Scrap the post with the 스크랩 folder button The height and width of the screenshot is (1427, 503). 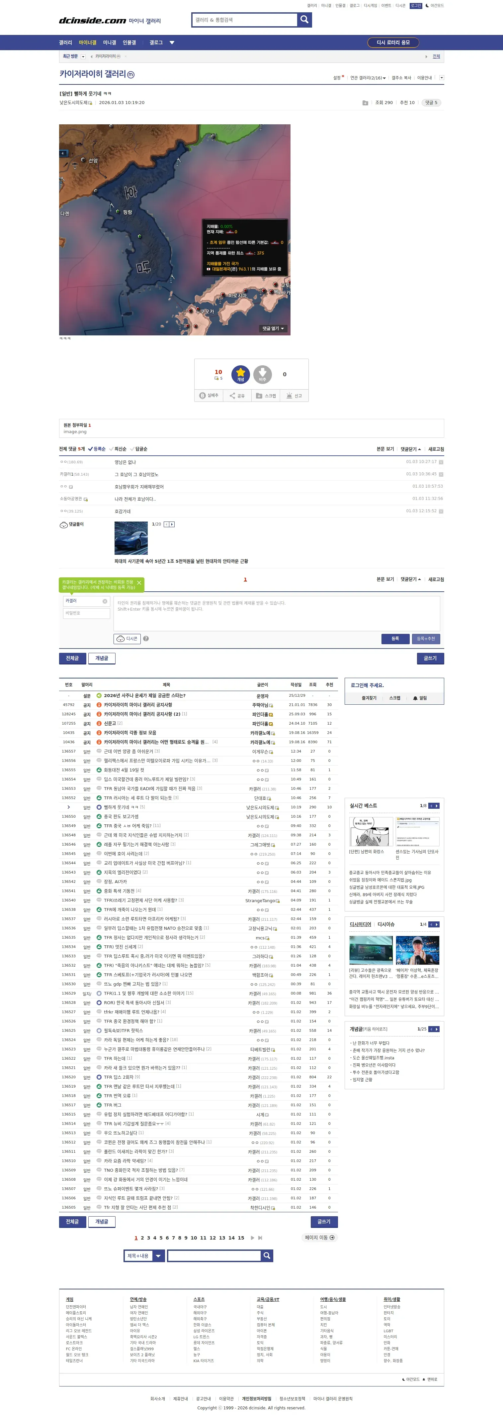pos(266,396)
